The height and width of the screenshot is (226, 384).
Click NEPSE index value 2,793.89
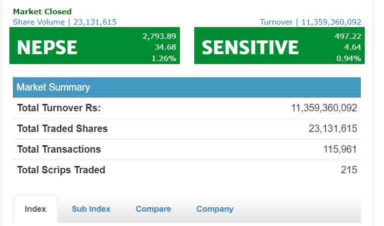point(159,36)
